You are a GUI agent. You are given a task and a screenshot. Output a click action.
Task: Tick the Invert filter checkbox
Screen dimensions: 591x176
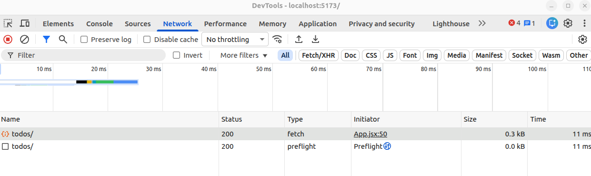(176, 55)
